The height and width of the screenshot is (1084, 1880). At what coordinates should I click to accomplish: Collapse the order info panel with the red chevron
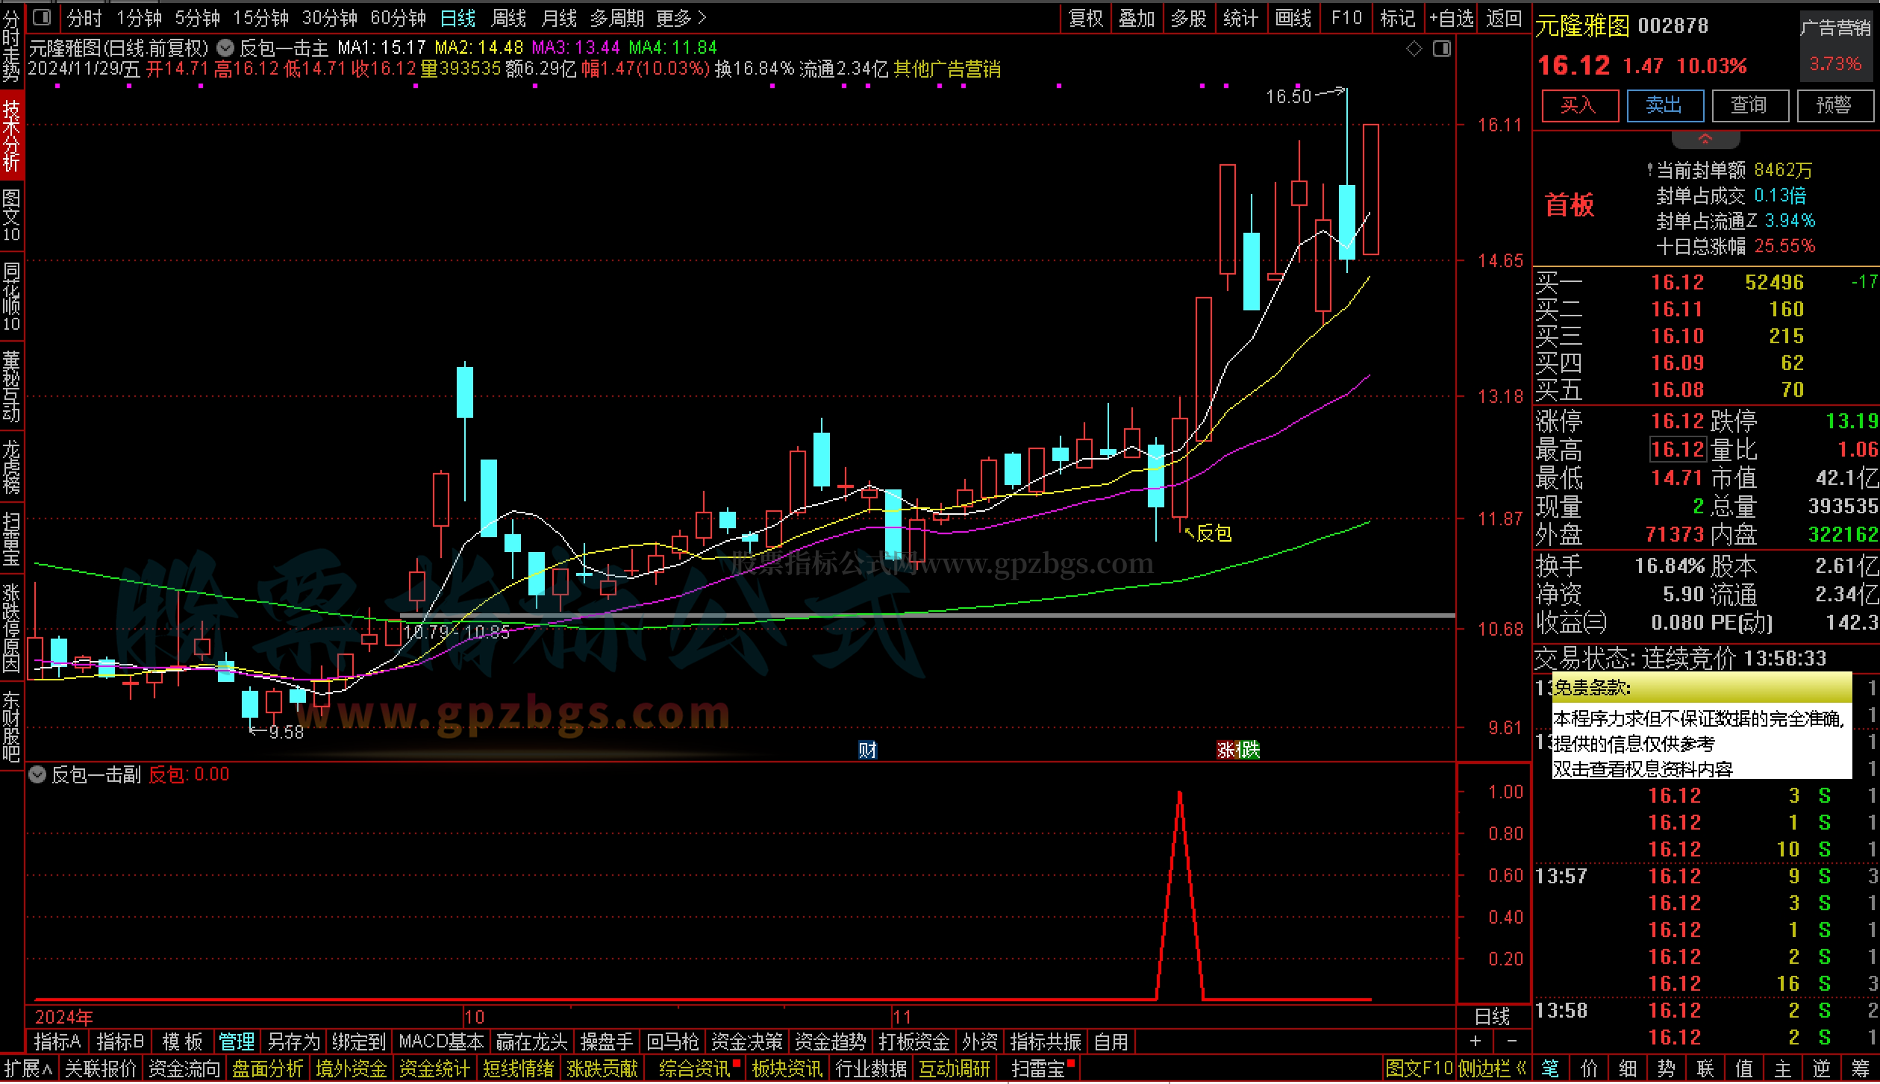point(1705,140)
